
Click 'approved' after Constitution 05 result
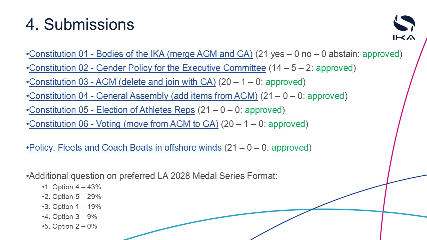coord(263,110)
